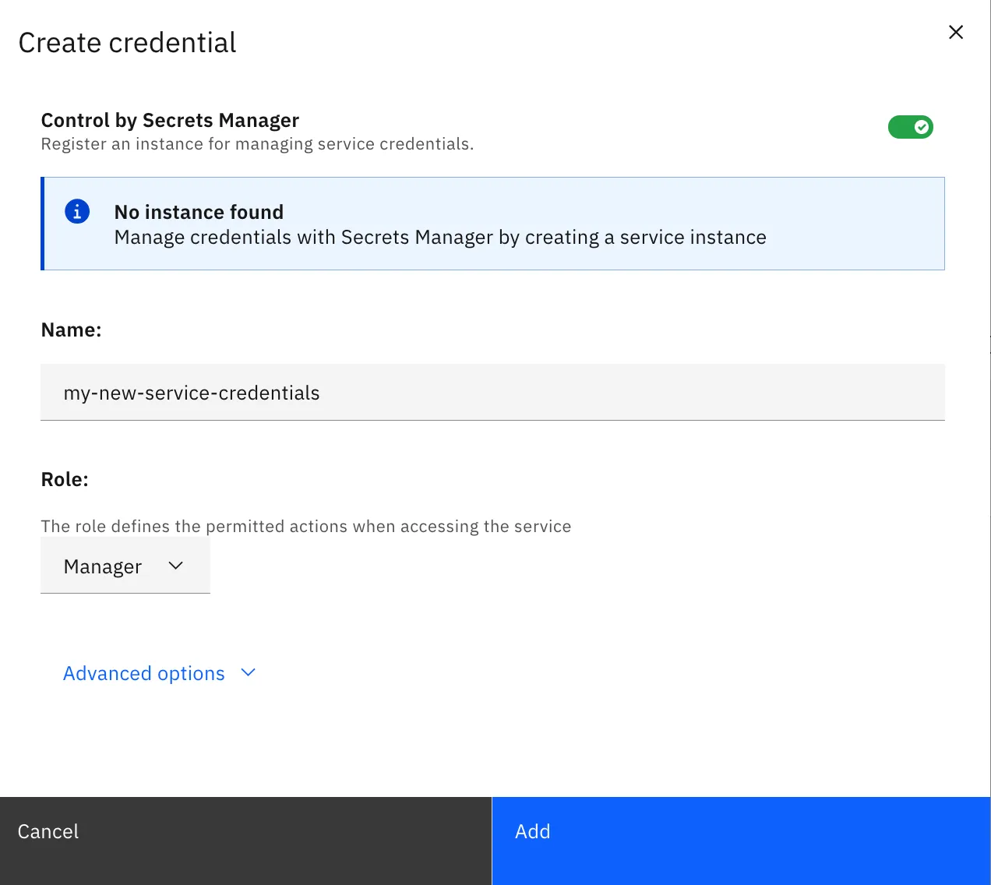
Task: Toggle Control by Secrets Manager switch
Action: point(910,127)
